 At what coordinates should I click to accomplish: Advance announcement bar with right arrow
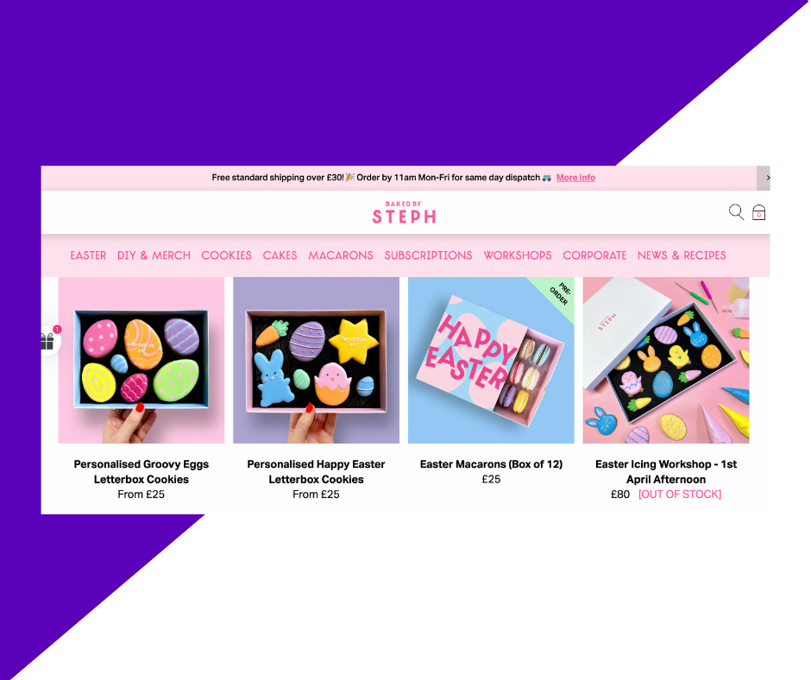tap(764, 178)
